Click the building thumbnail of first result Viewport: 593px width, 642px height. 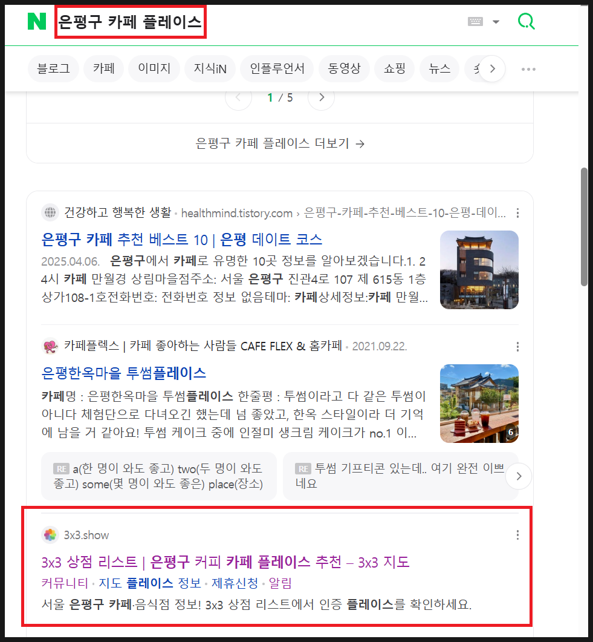[x=479, y=270]
